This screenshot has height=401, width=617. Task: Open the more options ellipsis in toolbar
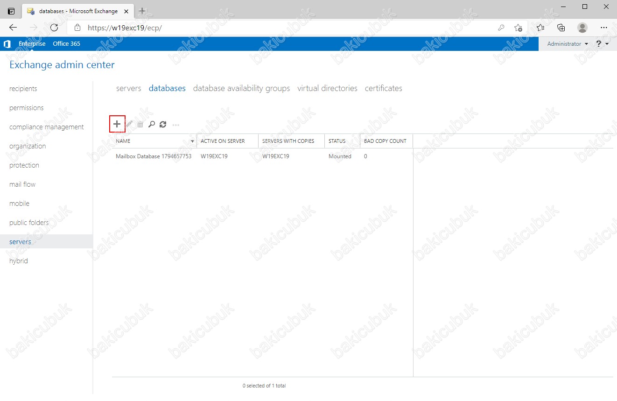point(176,125)
